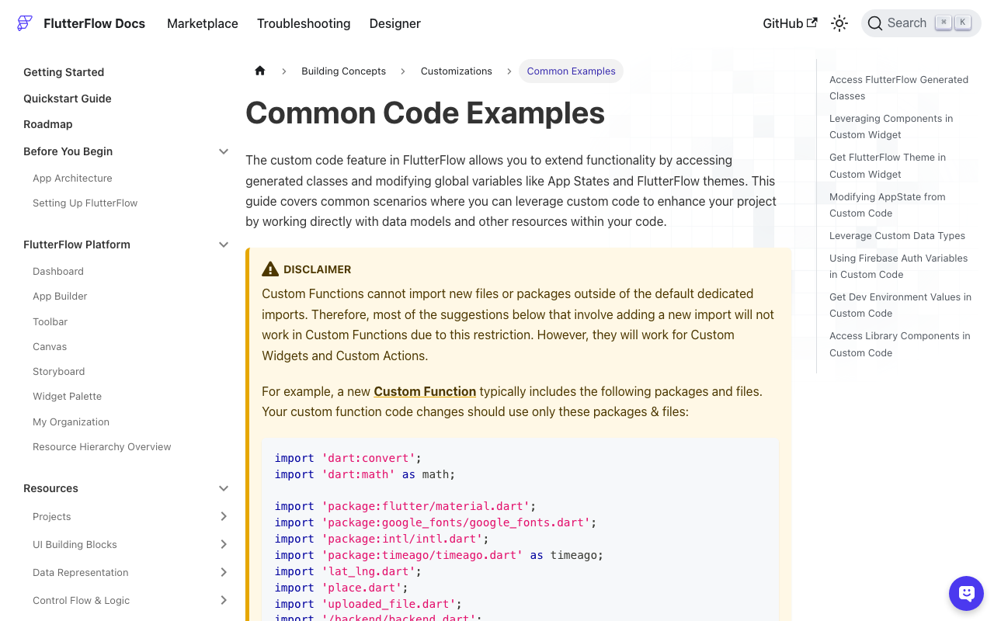The height and width of the screenshot is (621, 994).
Task: Open Canvas sidebar page
Action: (50, 346)
